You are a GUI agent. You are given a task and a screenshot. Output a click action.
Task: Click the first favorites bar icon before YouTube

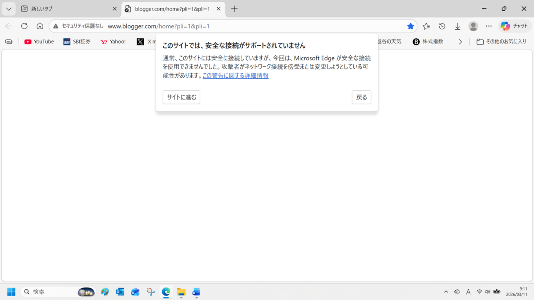[9, 42]
